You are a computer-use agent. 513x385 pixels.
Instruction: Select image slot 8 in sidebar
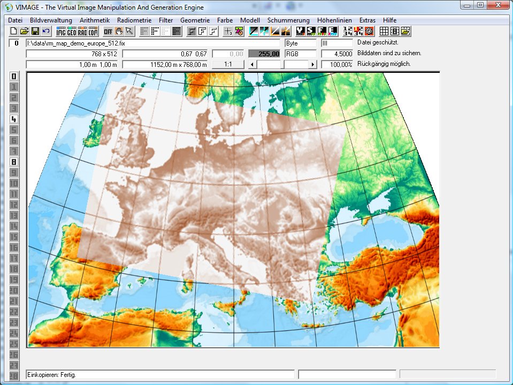click(x=14, y=162)
